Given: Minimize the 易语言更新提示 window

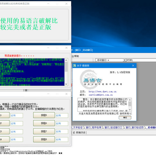Looking at the screenshot, I should click(x=48, y=48).
